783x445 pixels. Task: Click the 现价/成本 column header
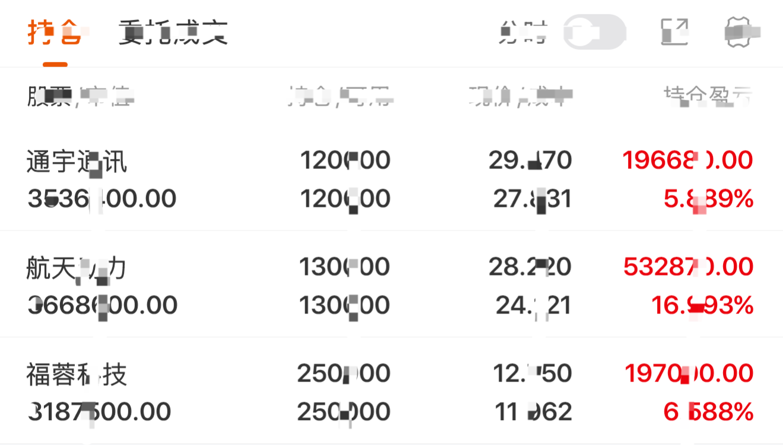(x=521, y=96)
